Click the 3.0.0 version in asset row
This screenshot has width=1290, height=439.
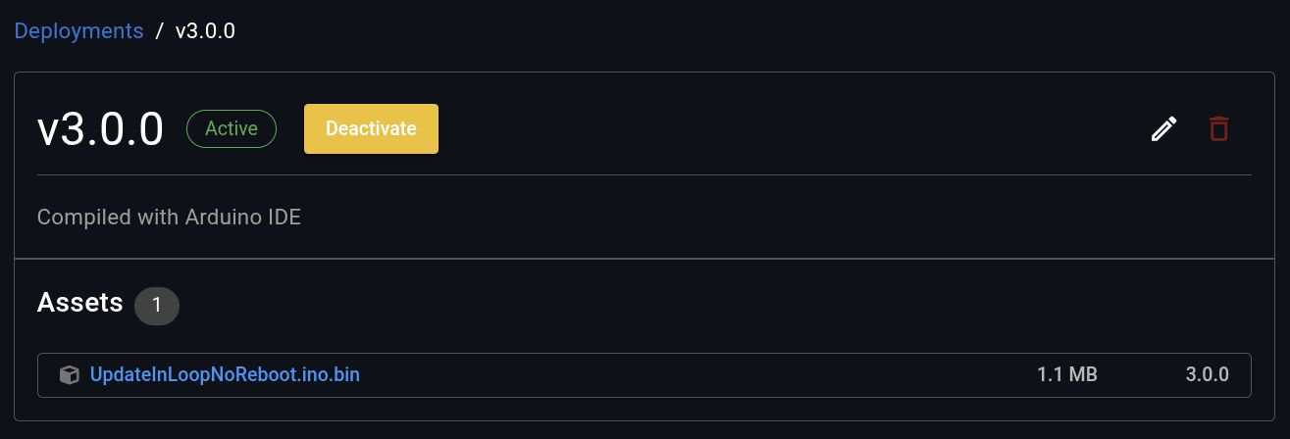pos(1207,374)
